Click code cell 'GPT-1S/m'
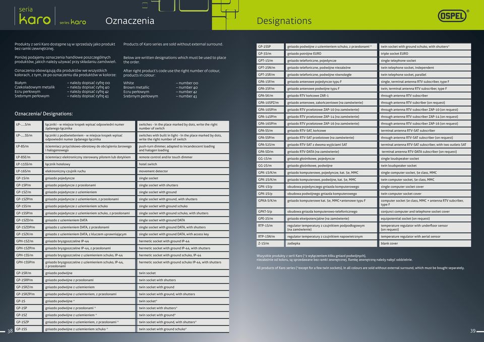 tap(270, 60)
